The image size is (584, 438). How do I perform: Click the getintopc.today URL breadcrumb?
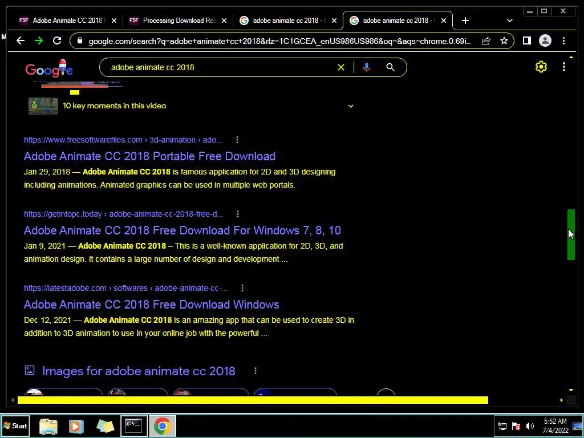pyautogui.click(x=124, y=214)
